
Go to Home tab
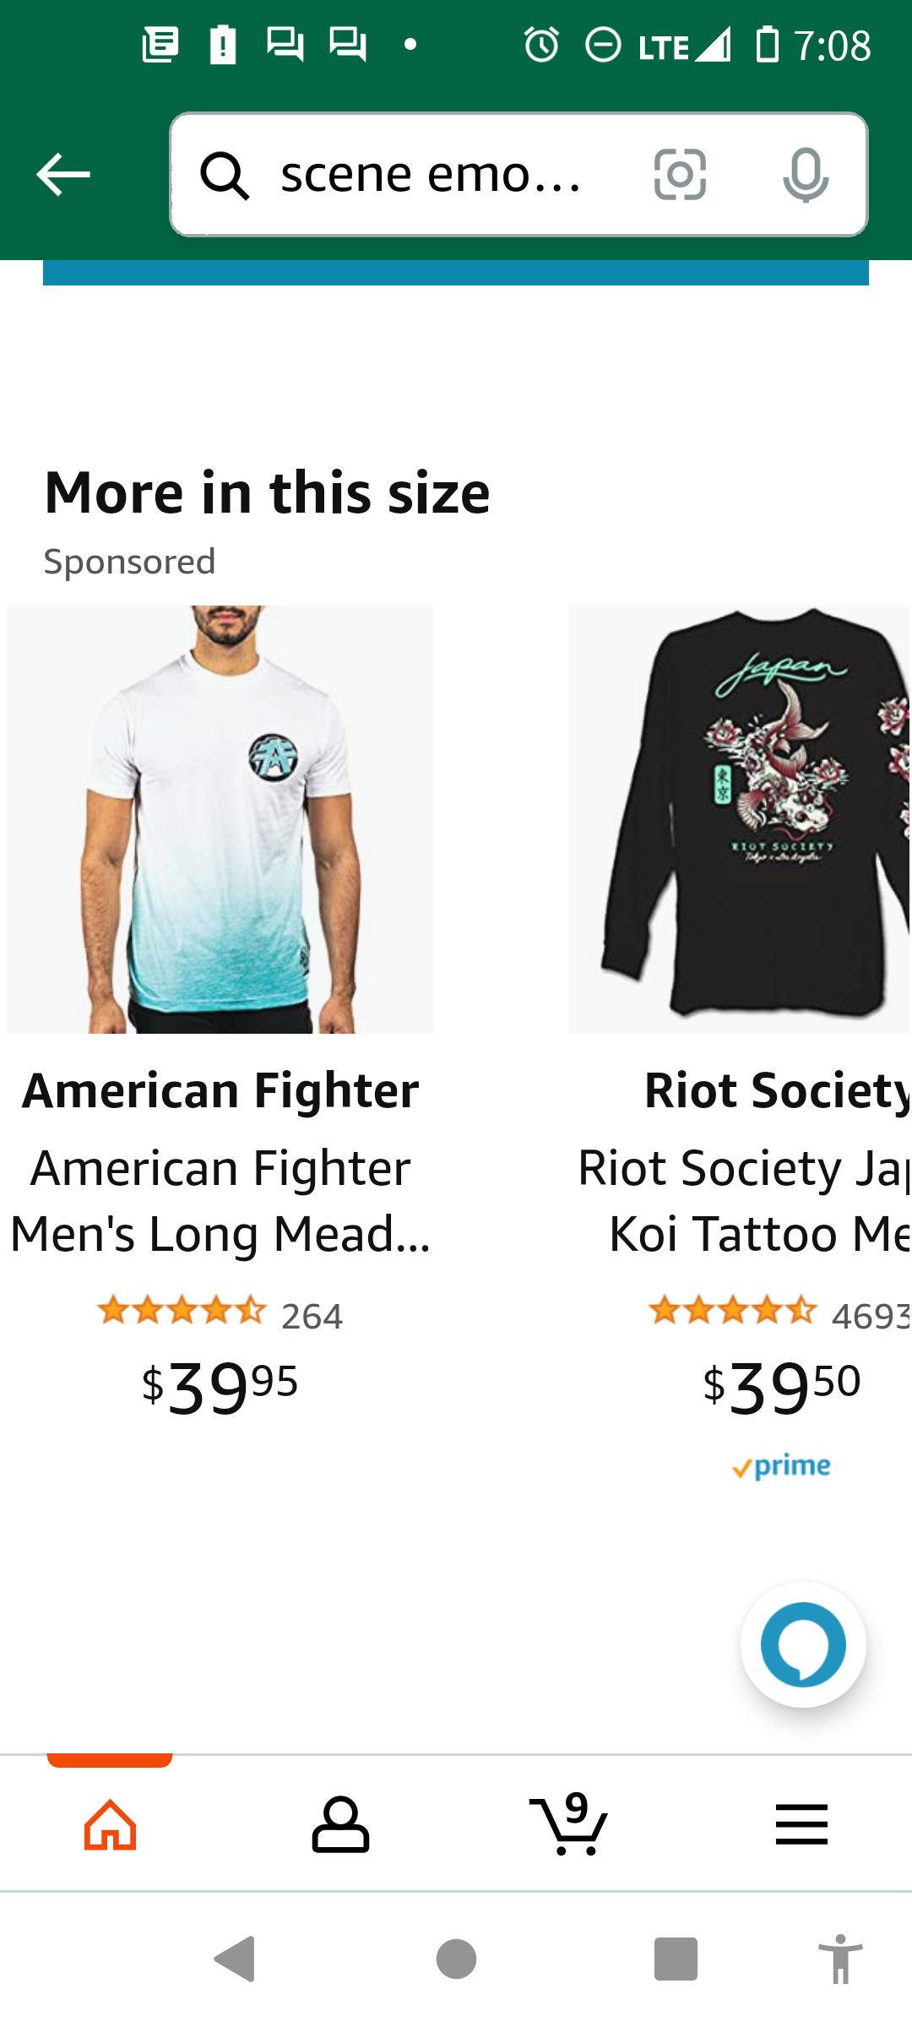click(111, 1824)
